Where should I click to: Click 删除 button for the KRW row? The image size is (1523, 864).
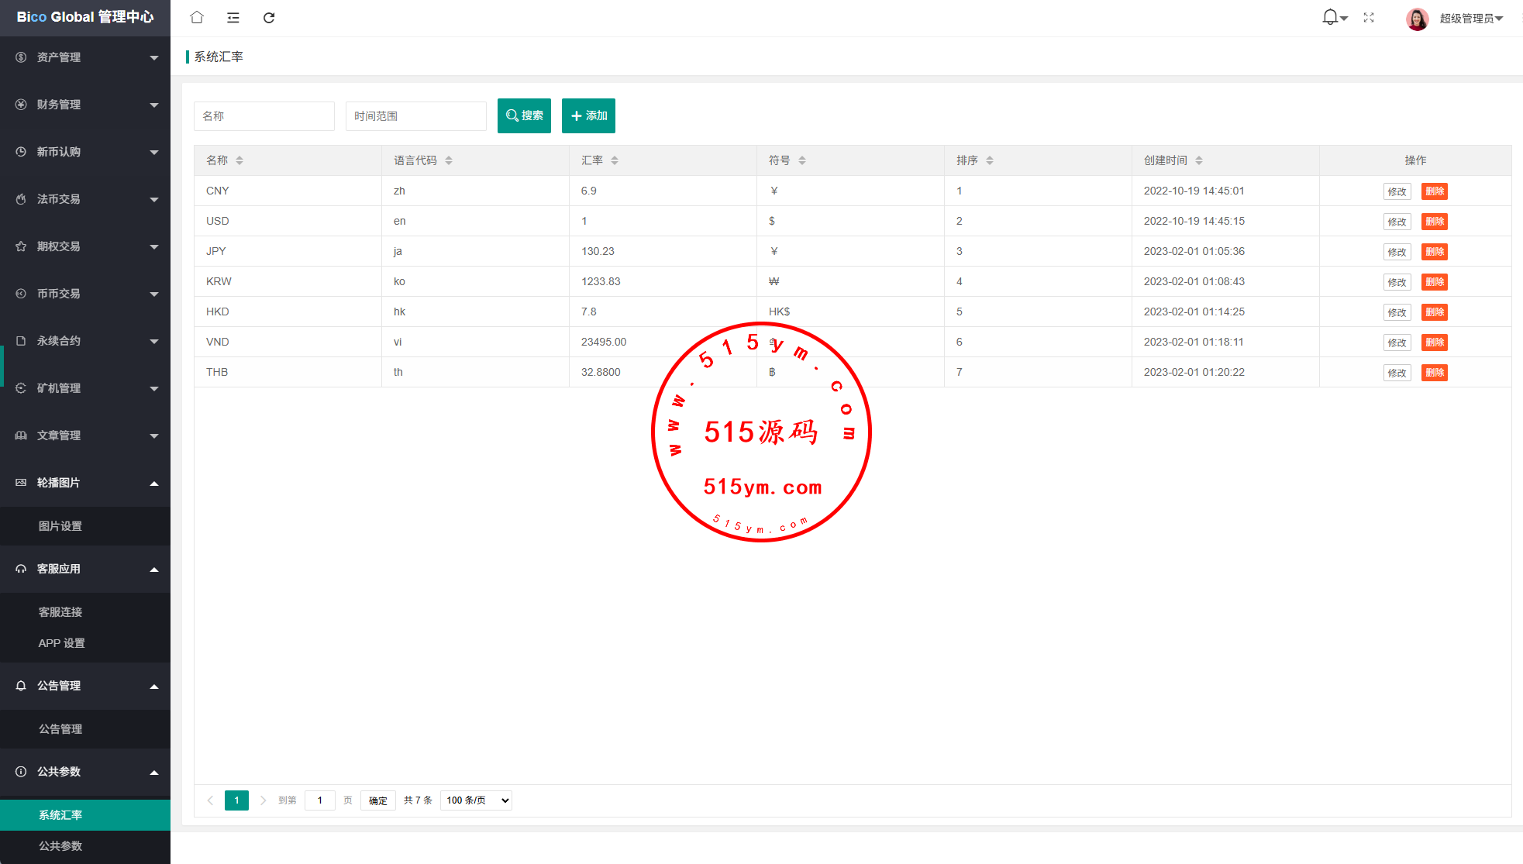[1434, 282]
